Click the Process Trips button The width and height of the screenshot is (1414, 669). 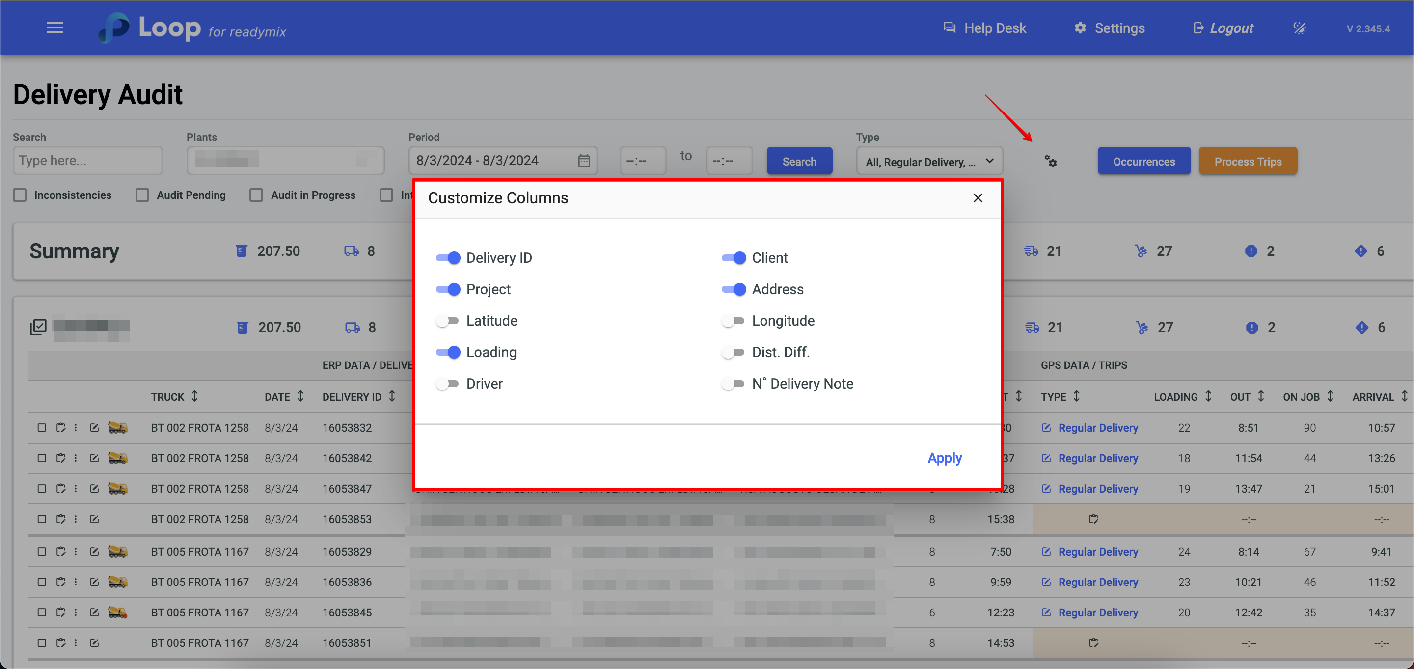(1247, 162)
